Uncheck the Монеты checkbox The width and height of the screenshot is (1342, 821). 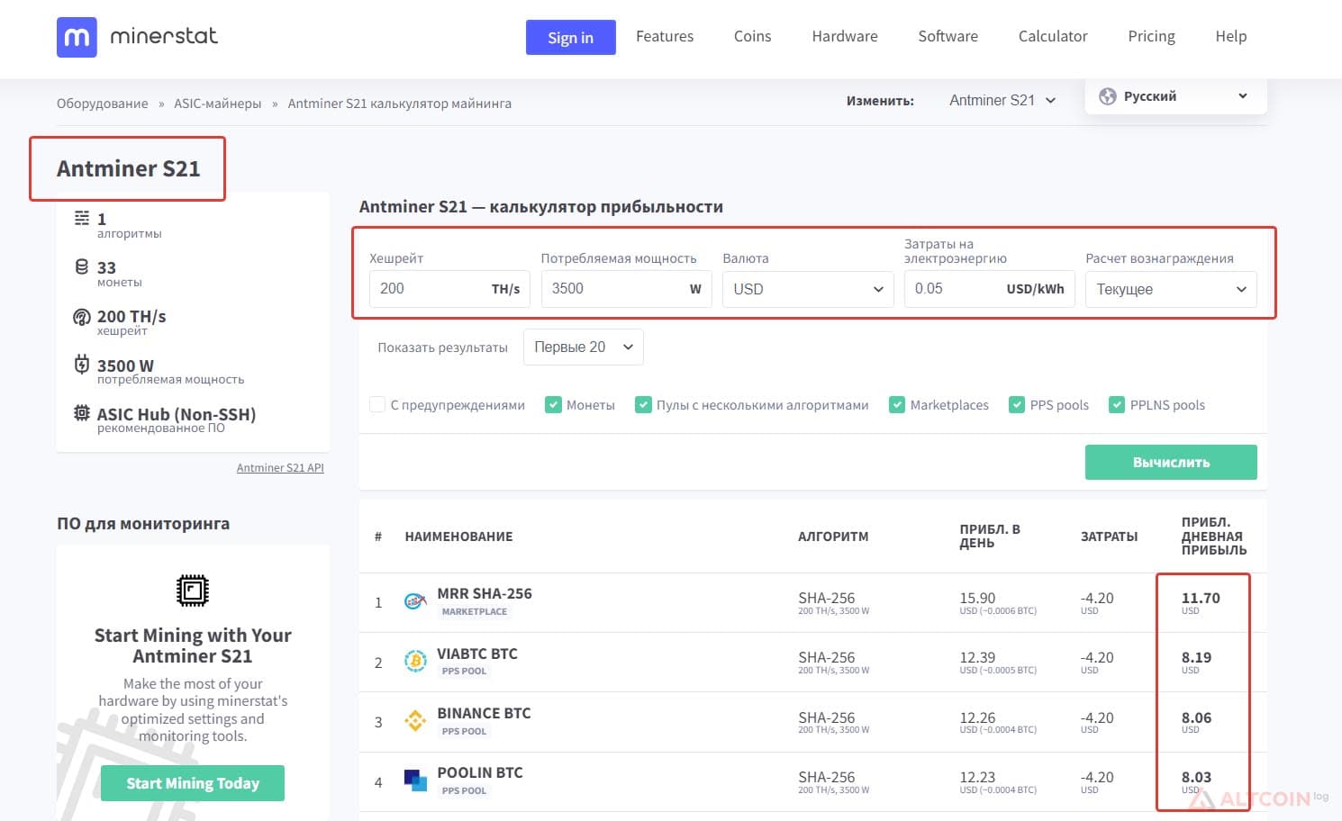[x=553, y=405]
